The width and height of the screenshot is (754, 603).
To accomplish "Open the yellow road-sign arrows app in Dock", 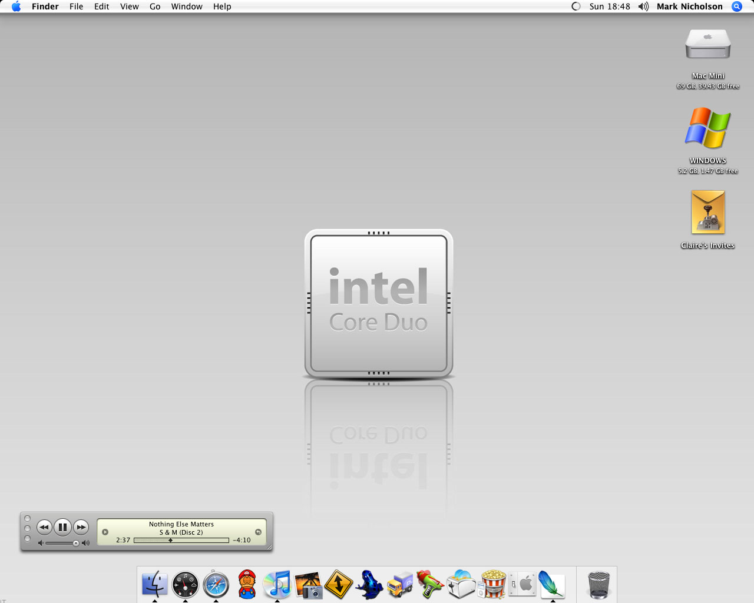I will click(339, 584).
